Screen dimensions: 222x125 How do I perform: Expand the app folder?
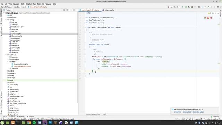[x=6, y=15]
